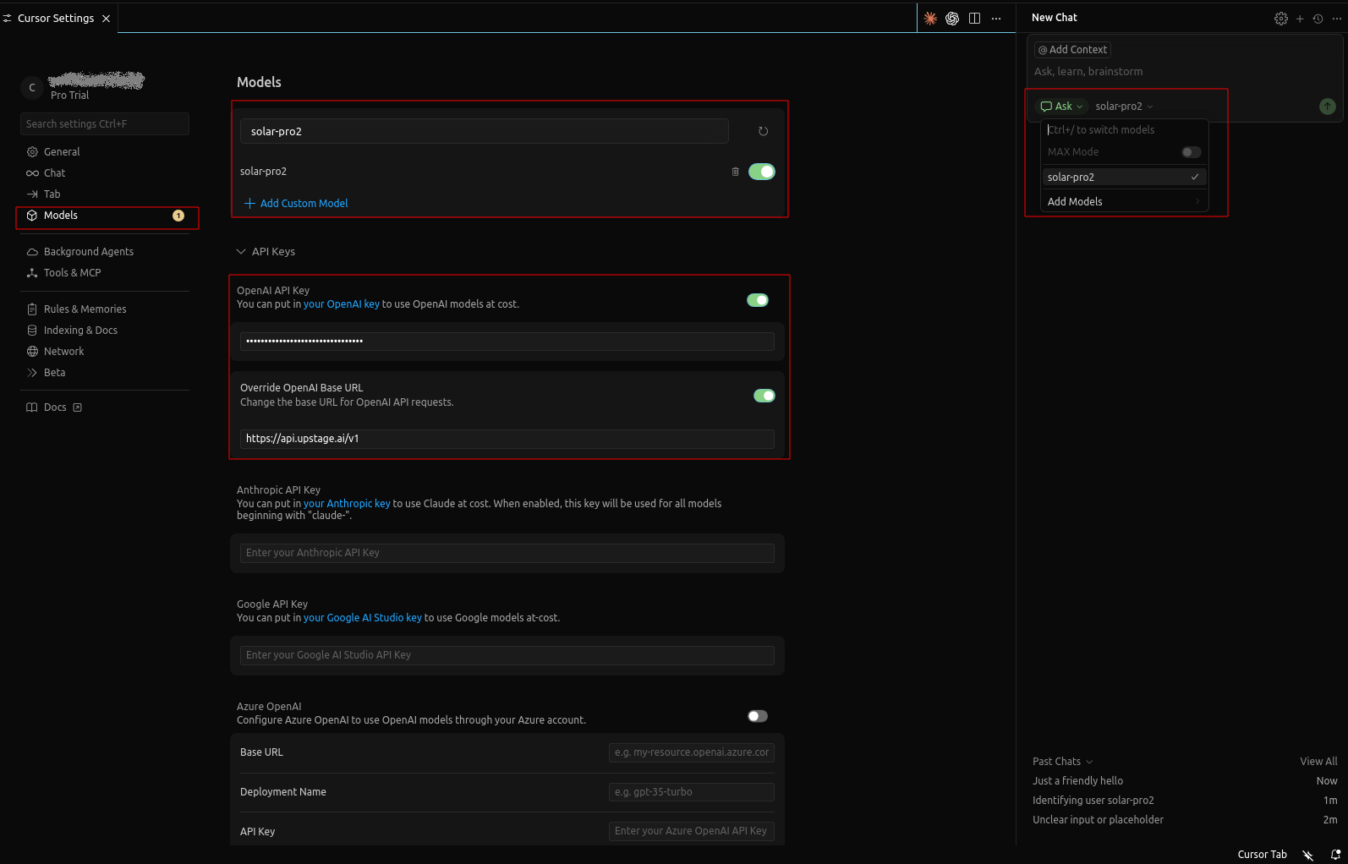Click the Azure Base URL field
Screen dimensions: 1348x864
tap(692, 752)
